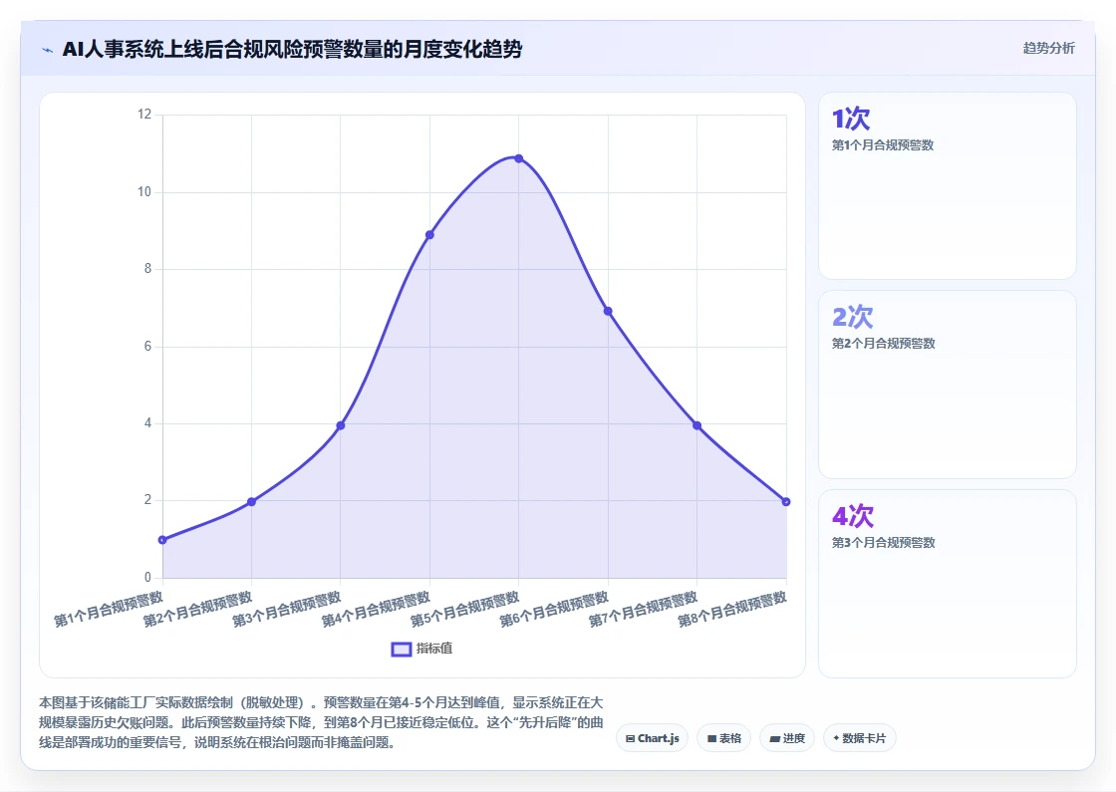
Task: Click the 进度 tag button
Action: (787, 738)
